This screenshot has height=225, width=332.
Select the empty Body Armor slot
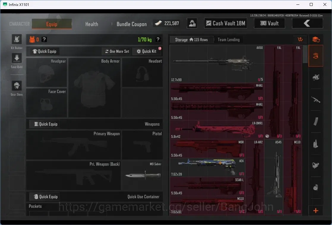tap(94, 88)
